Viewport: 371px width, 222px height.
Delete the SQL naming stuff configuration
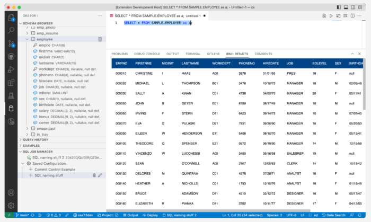[x=94, y=175]
